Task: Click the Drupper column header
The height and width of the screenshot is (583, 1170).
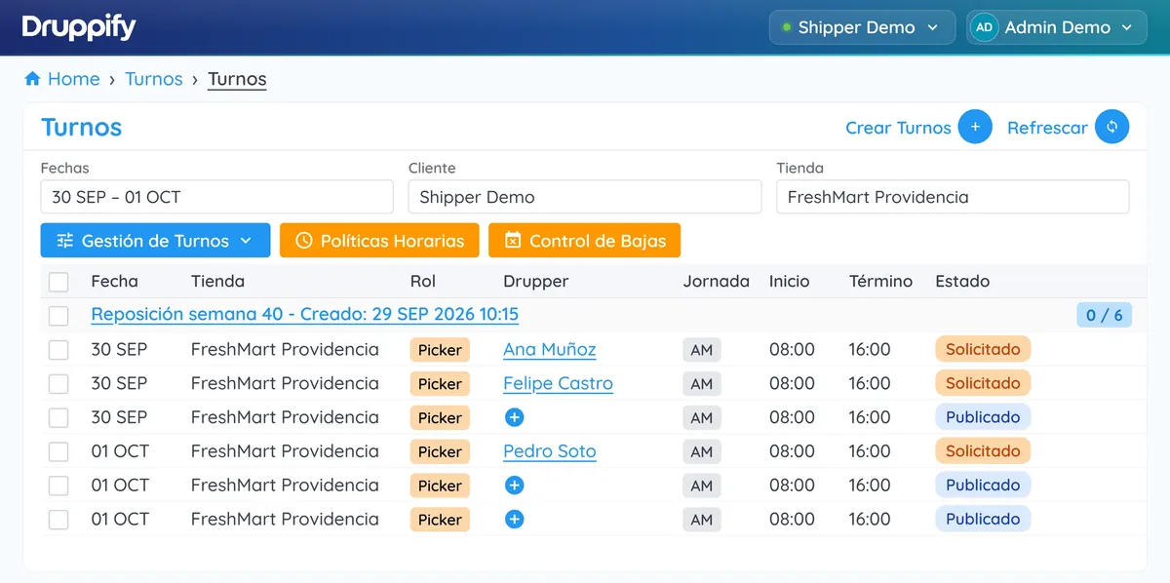Action: (535, 281)
